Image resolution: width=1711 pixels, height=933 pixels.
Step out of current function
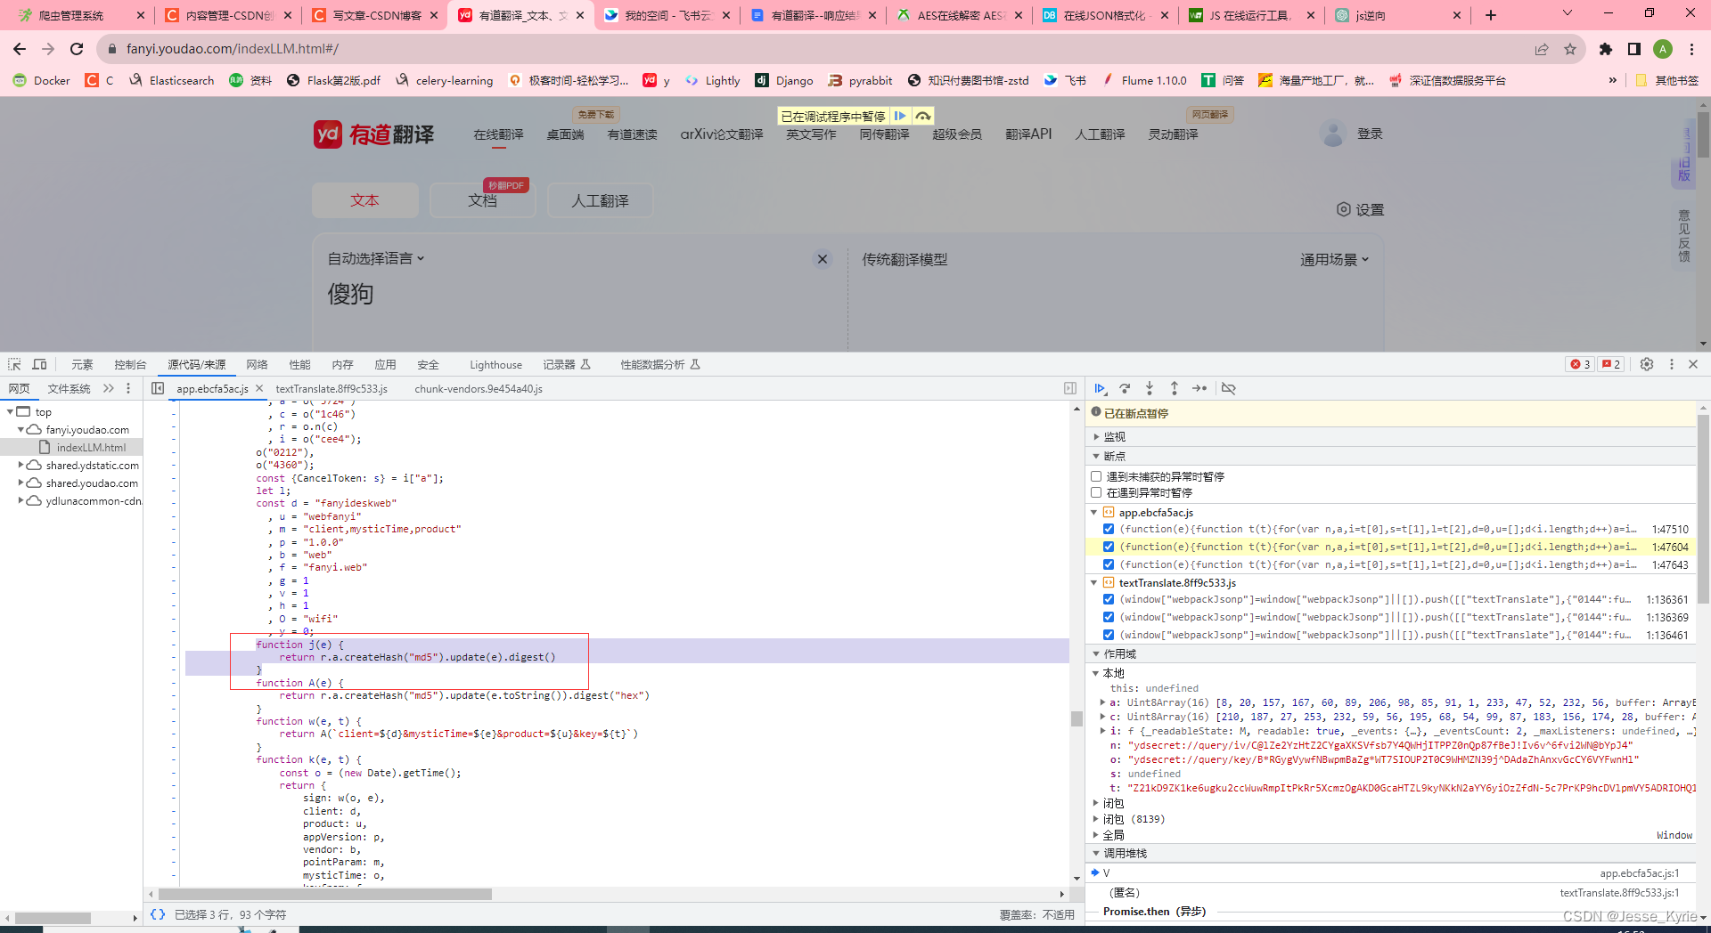coord(1175,388)
